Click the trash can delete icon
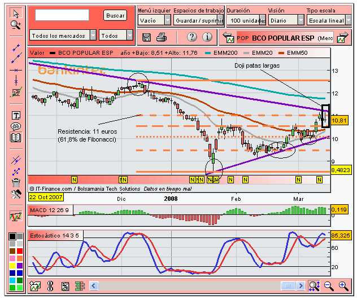The height and width of the screenshot is (299, 357). (x=16, y=183)
